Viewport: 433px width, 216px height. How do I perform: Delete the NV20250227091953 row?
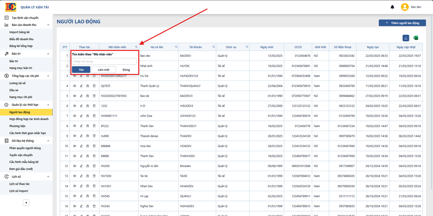point(94,96)
